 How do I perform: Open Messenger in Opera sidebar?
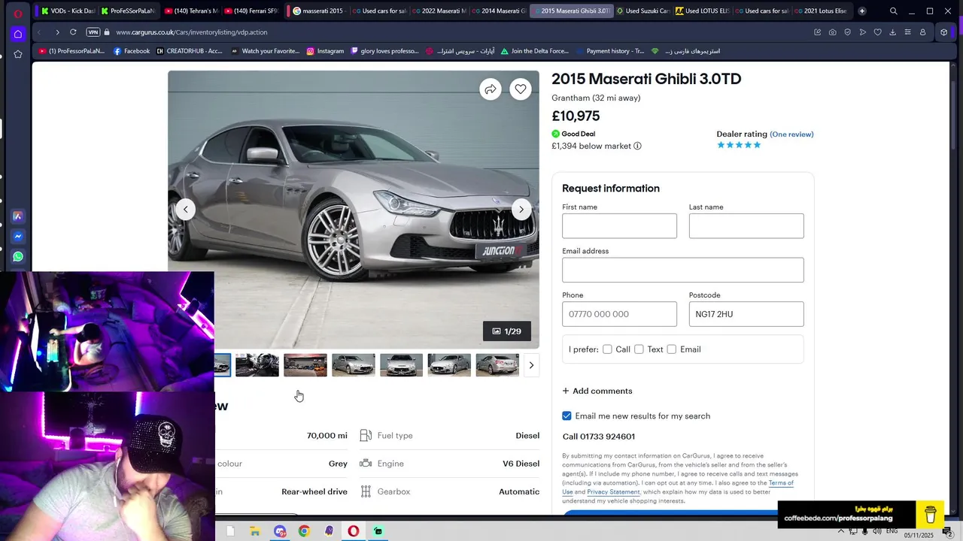(18, 236)
